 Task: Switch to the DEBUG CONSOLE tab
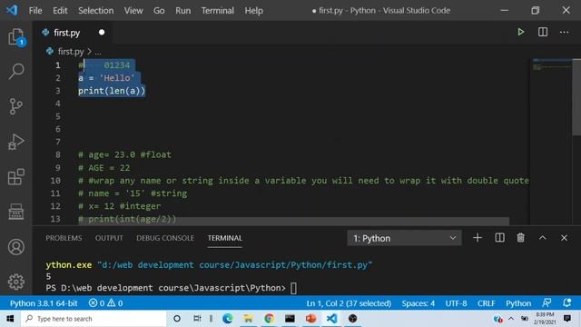pyautogui.click(x=165, y=238)
